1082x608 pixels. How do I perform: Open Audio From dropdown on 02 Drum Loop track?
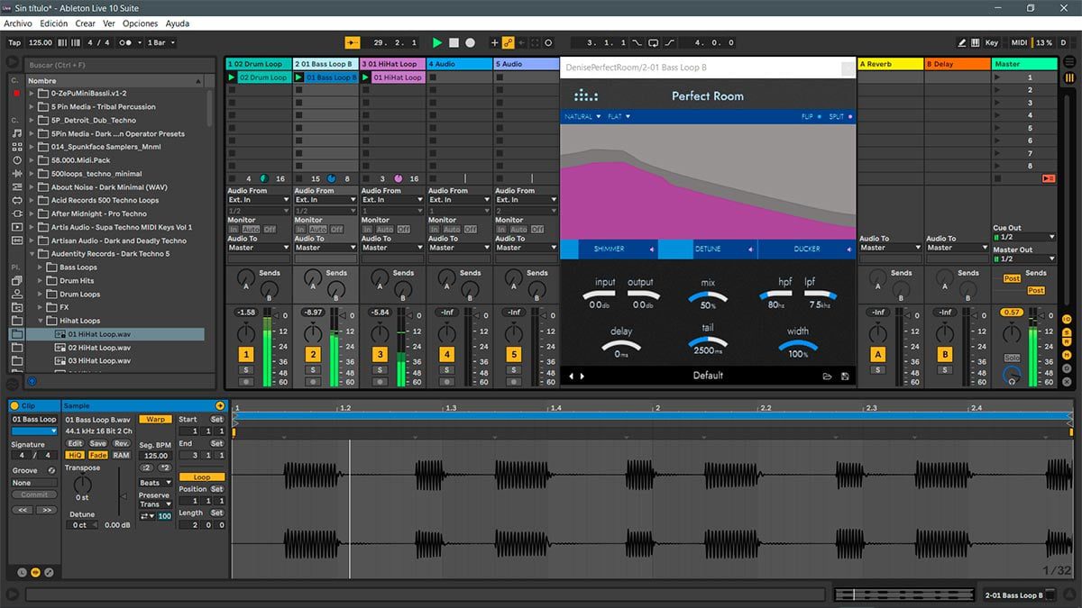(x=258, y=200)
